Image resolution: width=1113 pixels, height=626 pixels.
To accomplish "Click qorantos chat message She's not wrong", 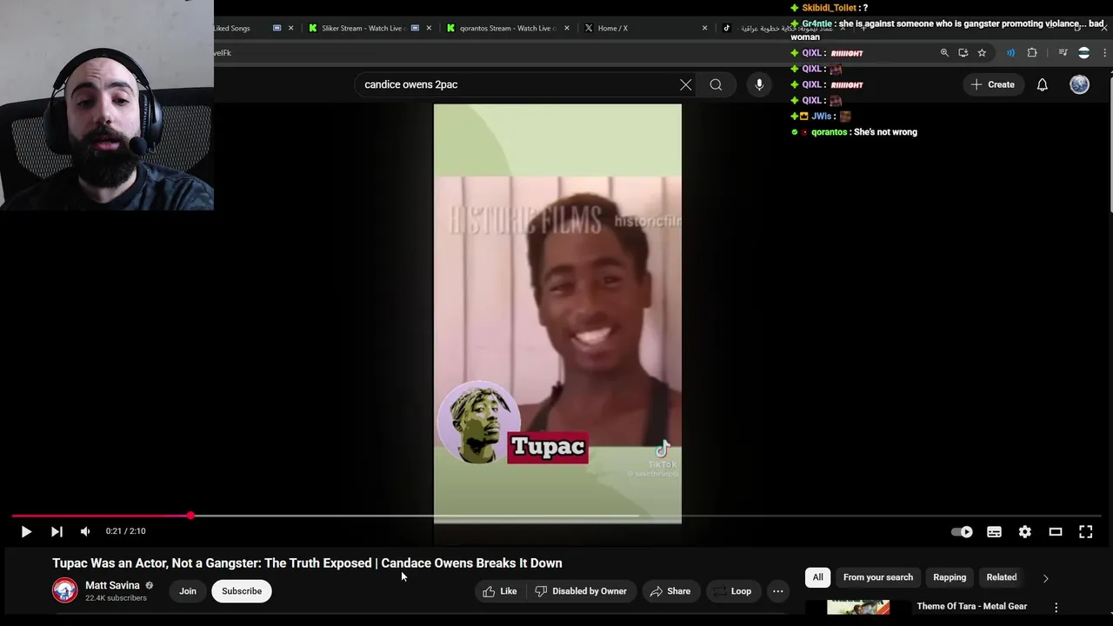I will coord(885,132).
